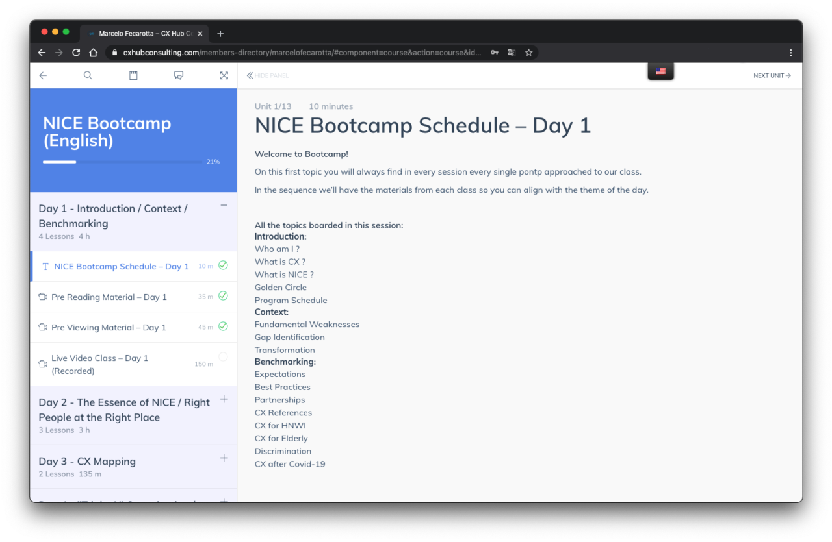Image resolution: width=832 pixels, height=542 pixels.
Task: Open the US flag language selector
Action: 660,71
